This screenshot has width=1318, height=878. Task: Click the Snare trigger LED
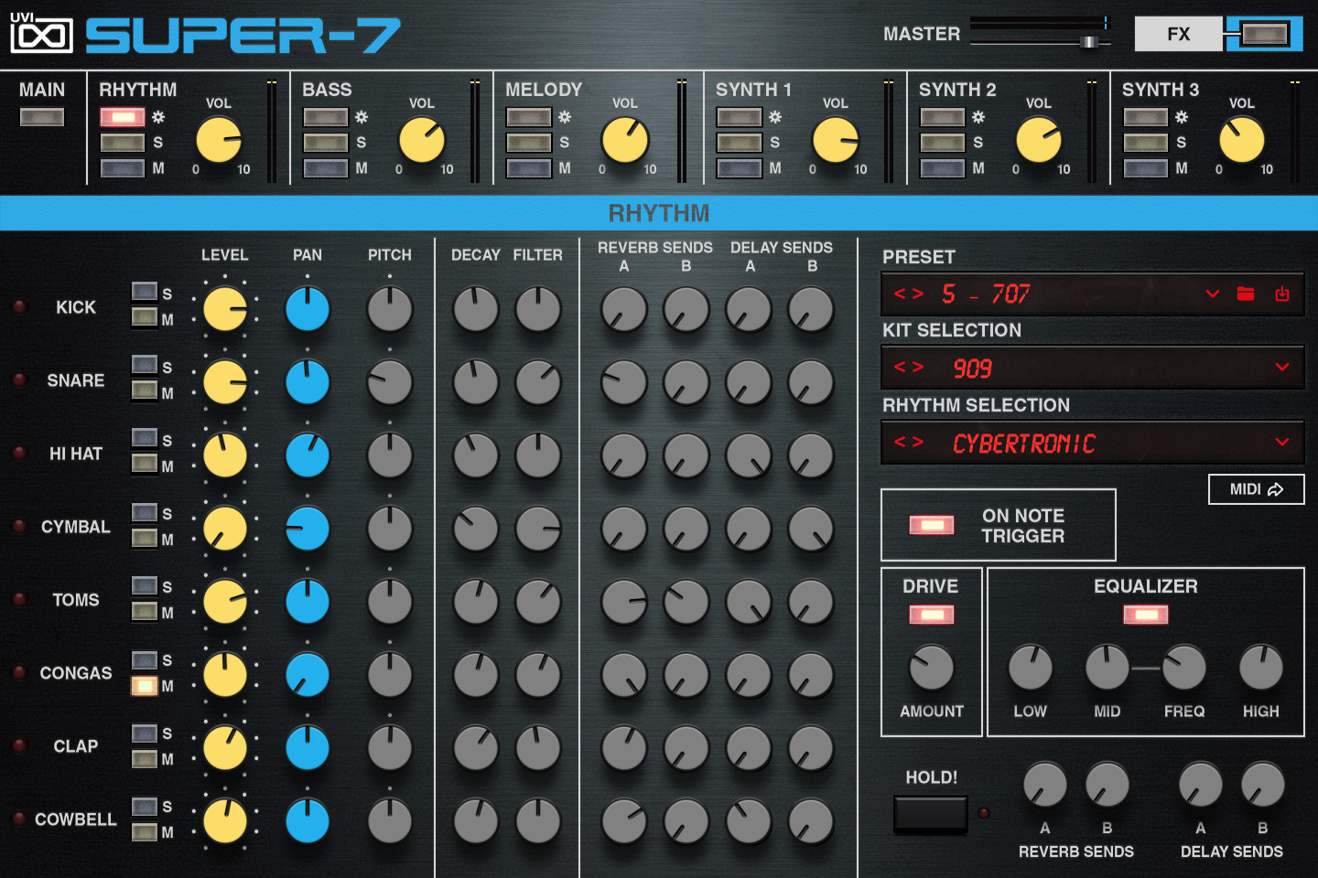pos(18,380)
